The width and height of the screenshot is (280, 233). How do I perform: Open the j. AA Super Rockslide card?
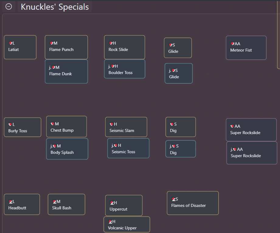[252, 153]
